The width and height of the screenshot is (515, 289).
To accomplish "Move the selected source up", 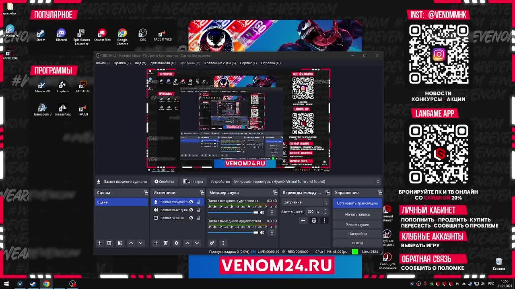I will pyautogui.click(x=187, y=243).
